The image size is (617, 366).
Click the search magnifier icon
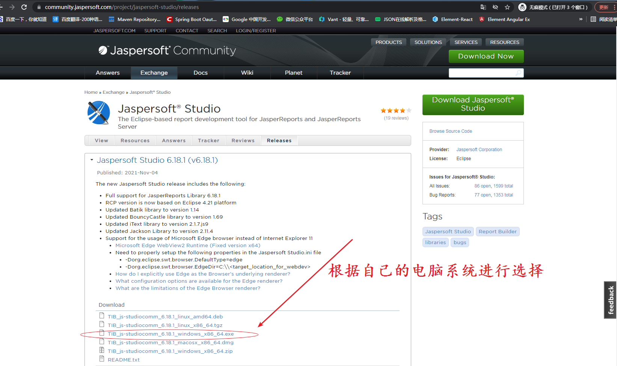pos(518,73)
